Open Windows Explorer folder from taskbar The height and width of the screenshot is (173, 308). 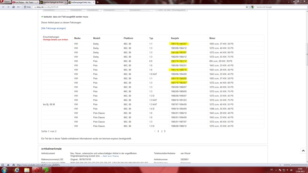27,170
